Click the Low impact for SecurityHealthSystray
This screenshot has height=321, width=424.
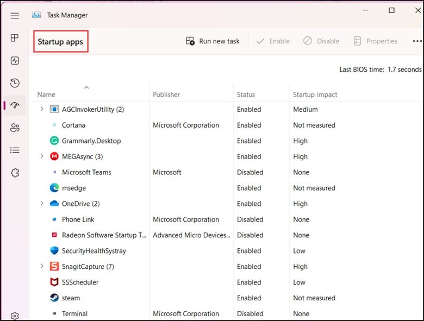(299, 251)
